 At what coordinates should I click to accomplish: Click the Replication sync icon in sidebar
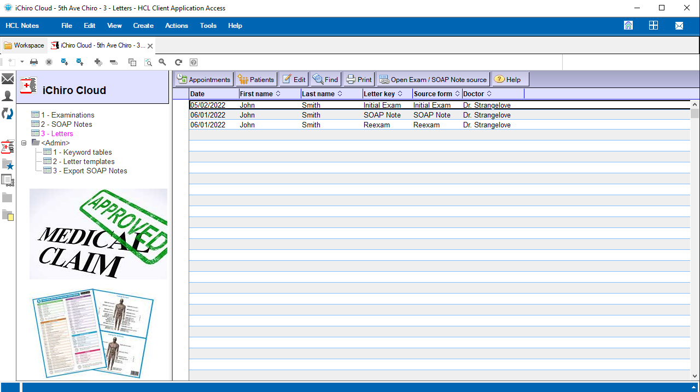[8, 113]
